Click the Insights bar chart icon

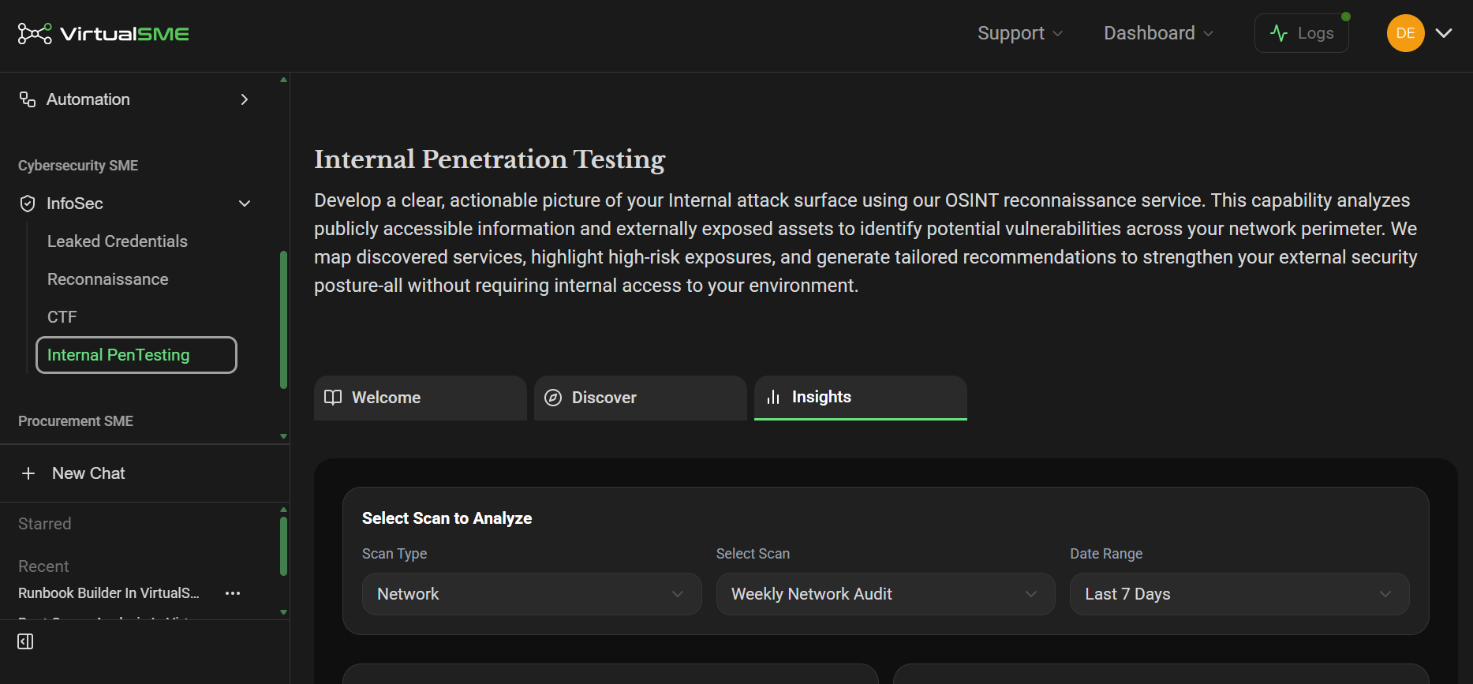tap(773, 397)
